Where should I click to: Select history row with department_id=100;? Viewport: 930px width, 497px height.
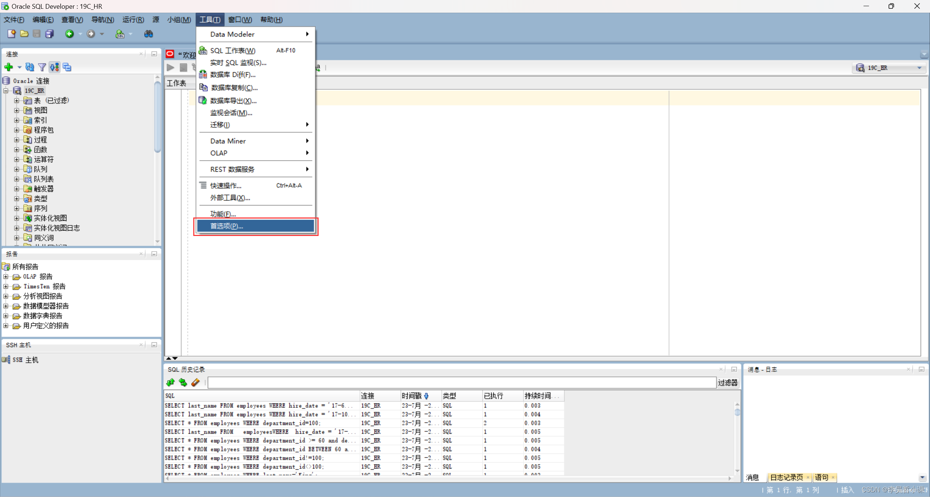point(364,423)
